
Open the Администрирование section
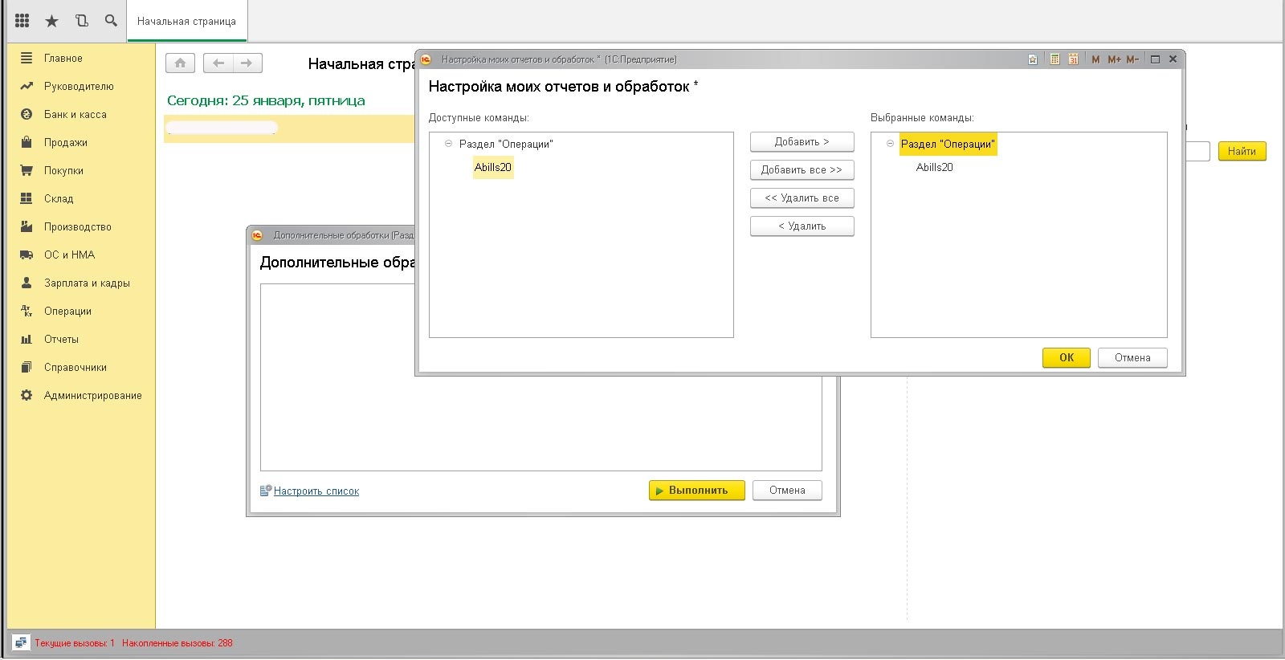(92, 395)
